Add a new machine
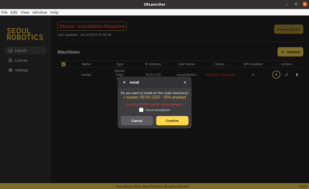This screenshot has height=189, width=309. pos(290,52)
